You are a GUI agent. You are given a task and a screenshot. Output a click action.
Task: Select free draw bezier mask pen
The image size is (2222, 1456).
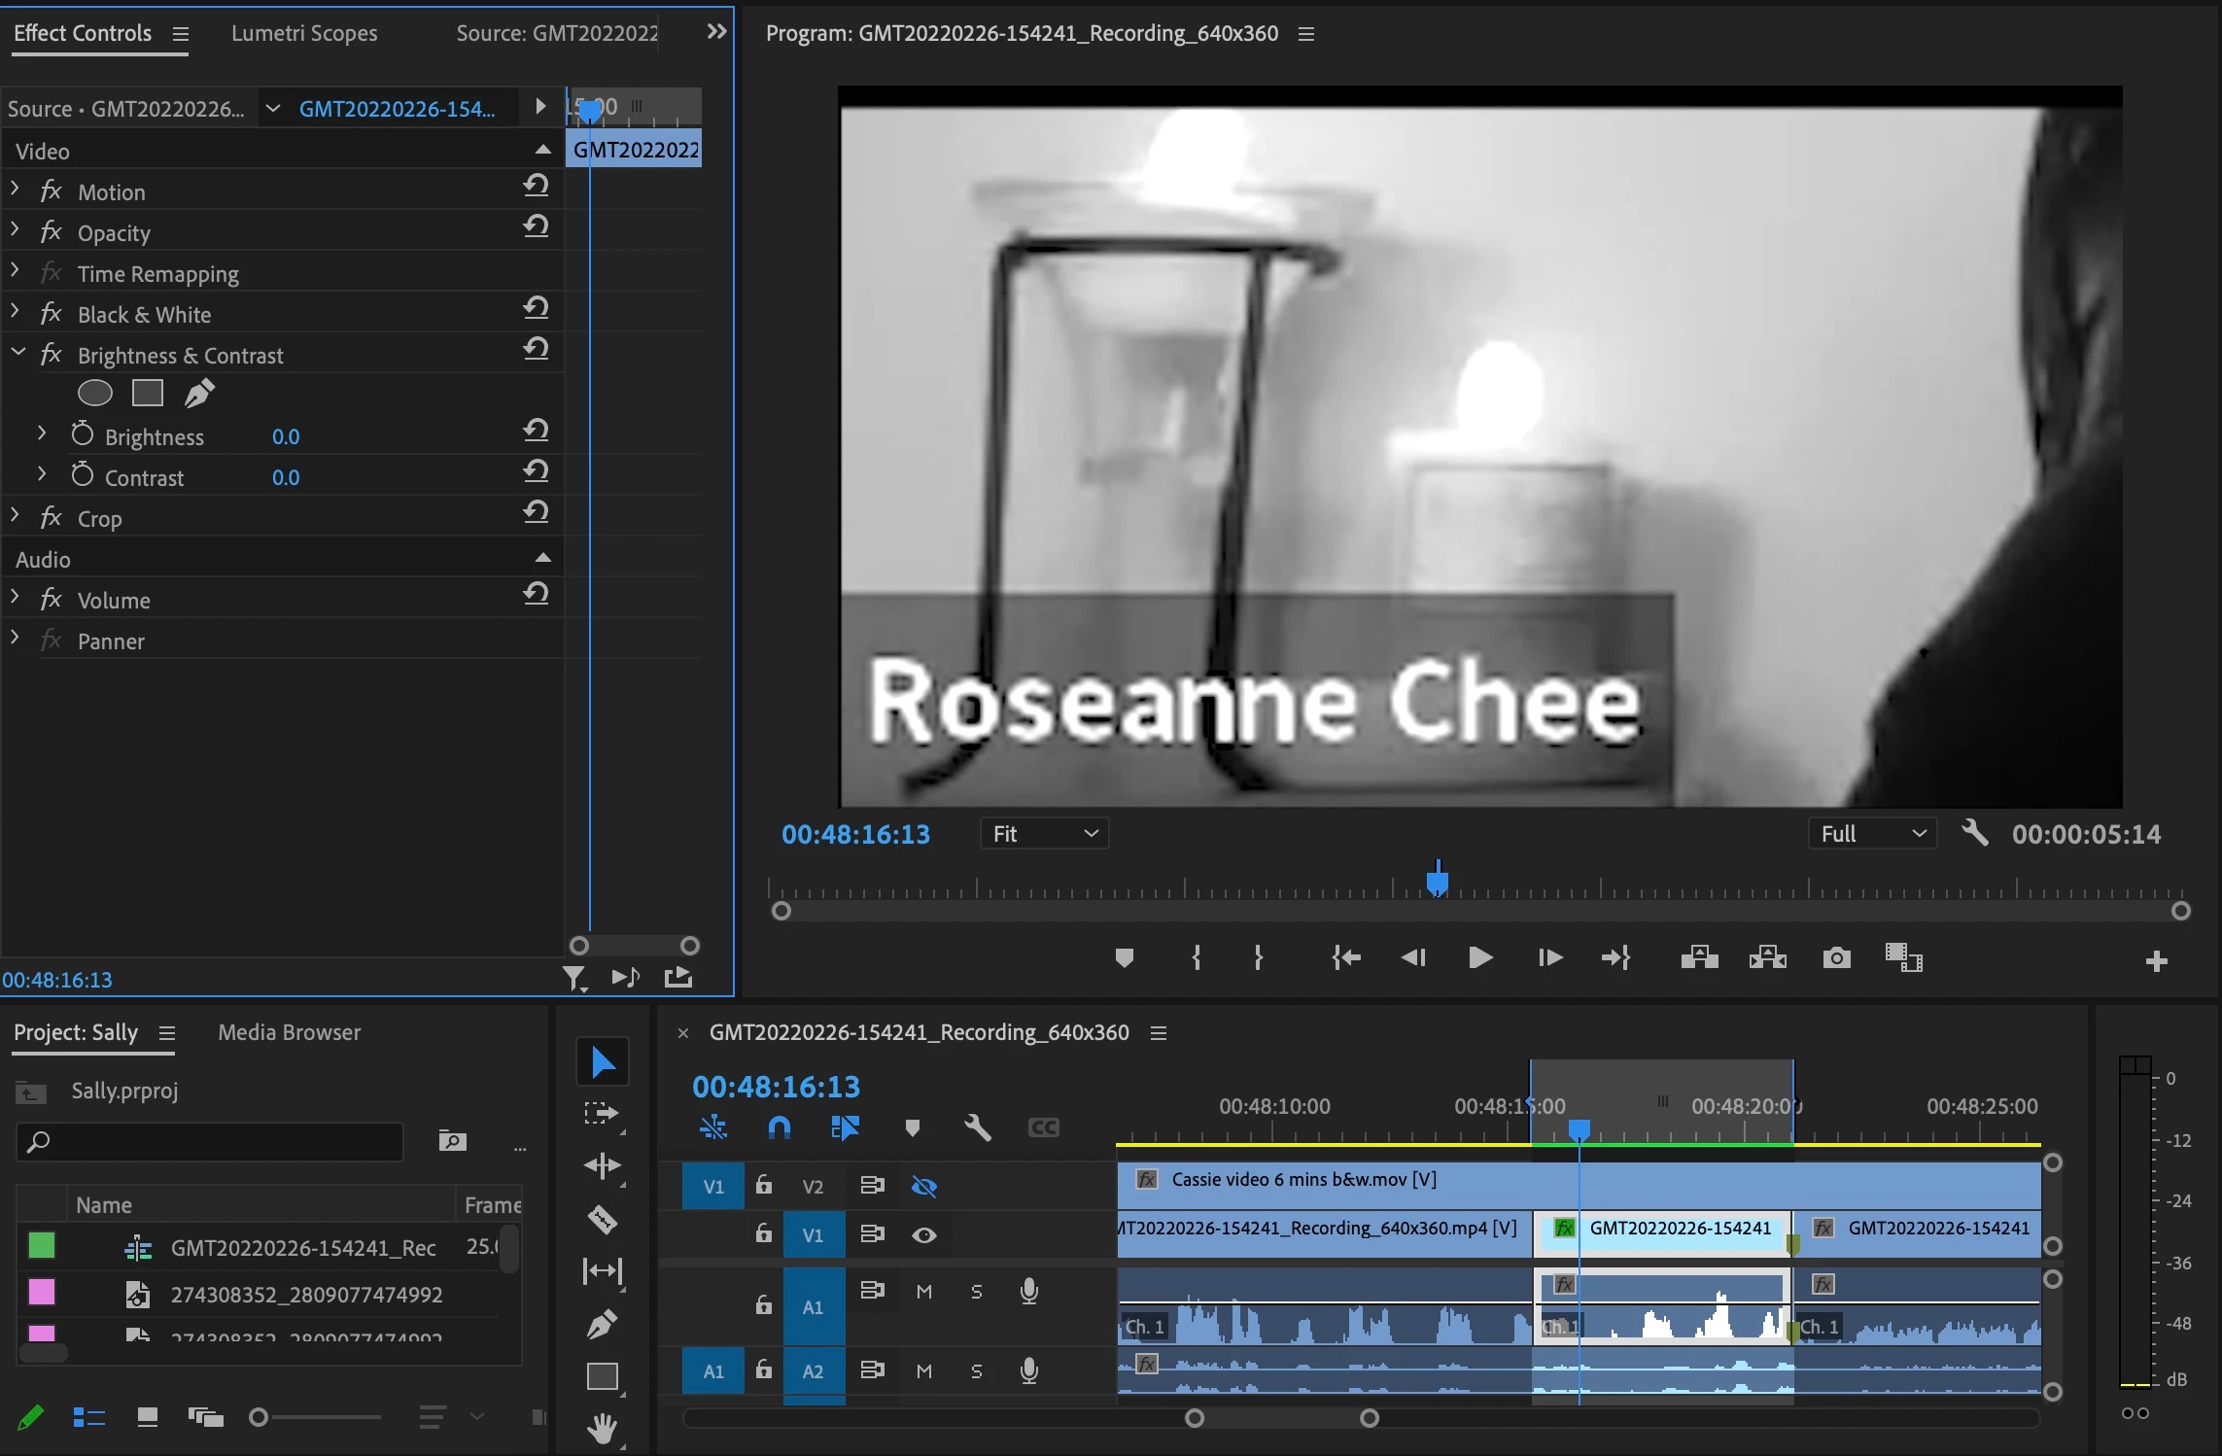pos(199,394)
